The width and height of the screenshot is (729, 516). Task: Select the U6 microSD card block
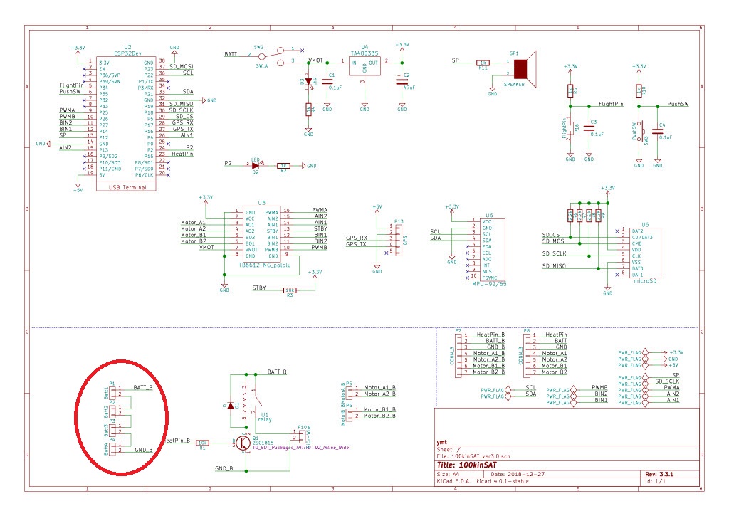click(644, 253)
